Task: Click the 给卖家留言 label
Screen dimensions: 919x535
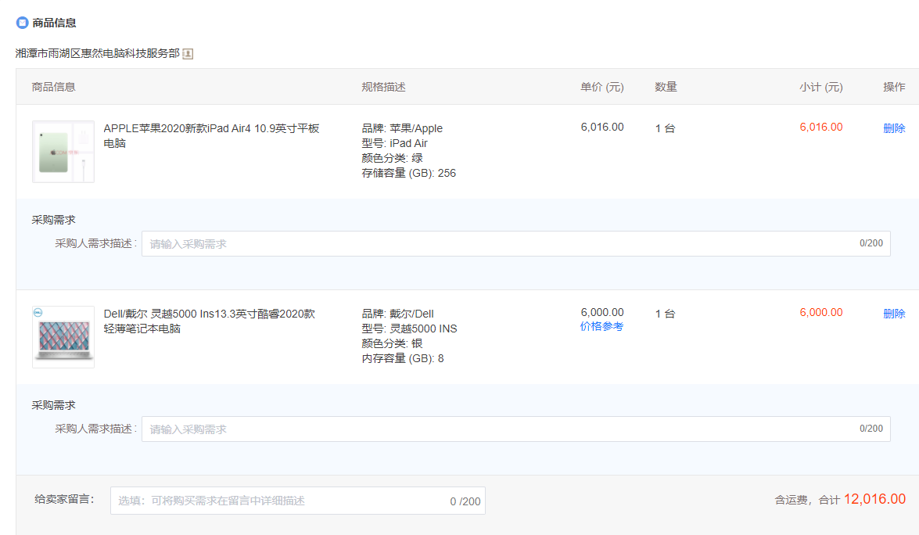Action: click(64, 499)
